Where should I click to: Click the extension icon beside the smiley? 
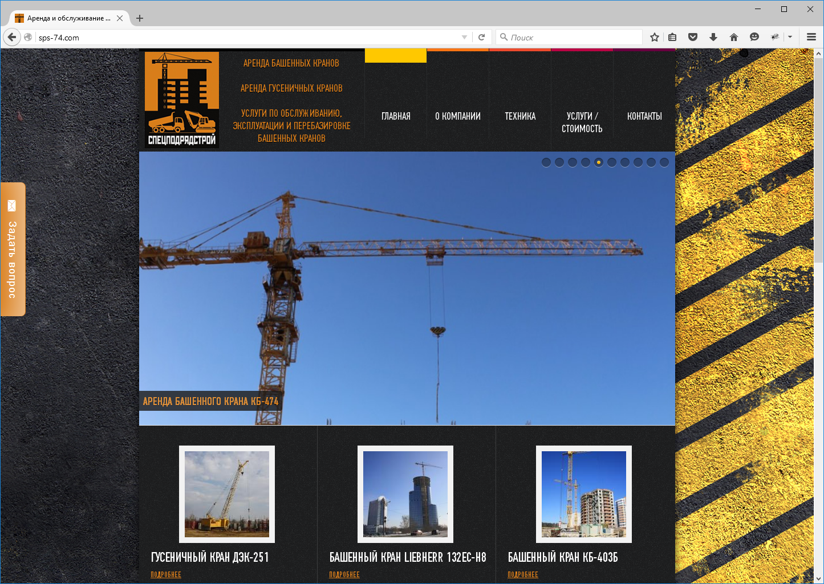[x=775, y=37]
